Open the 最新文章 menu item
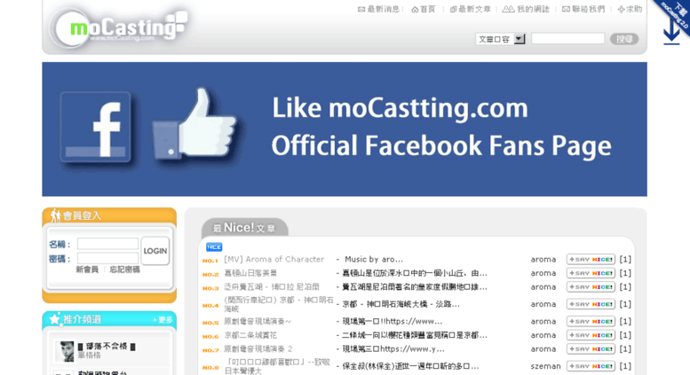This screenshot has width=690, height=375. [x=471, y=9]
